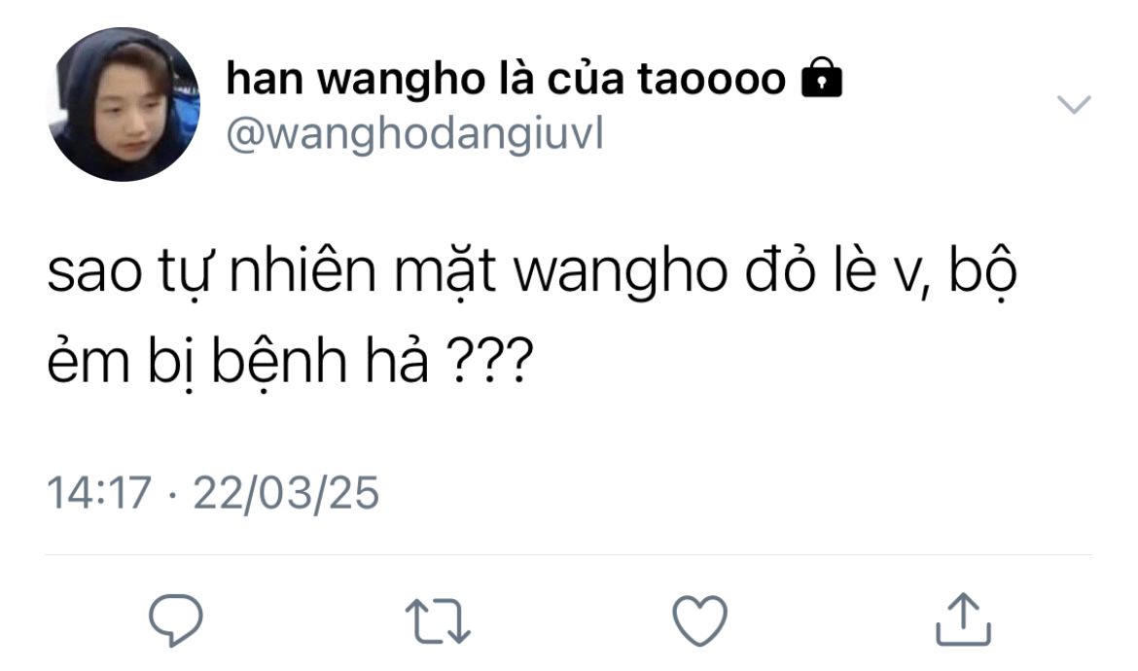Click the 22/03/25 date text
Screen dimensions: 1138x671
click(x=286, y=493)
